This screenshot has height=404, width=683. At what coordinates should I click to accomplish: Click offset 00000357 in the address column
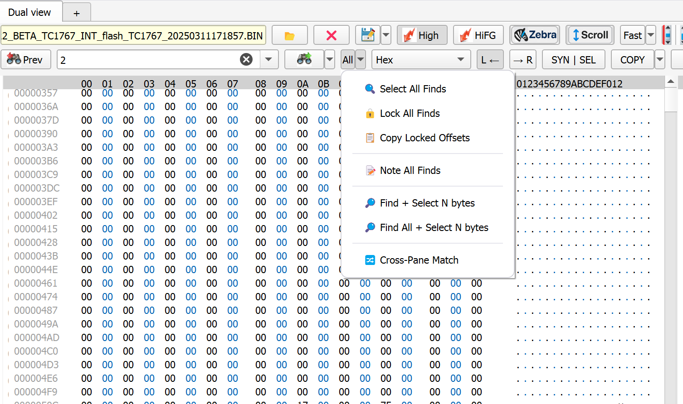(x=36, y=93)
